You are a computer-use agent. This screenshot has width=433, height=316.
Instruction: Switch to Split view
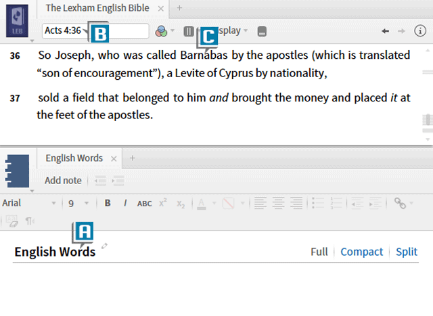pos(407,252)
